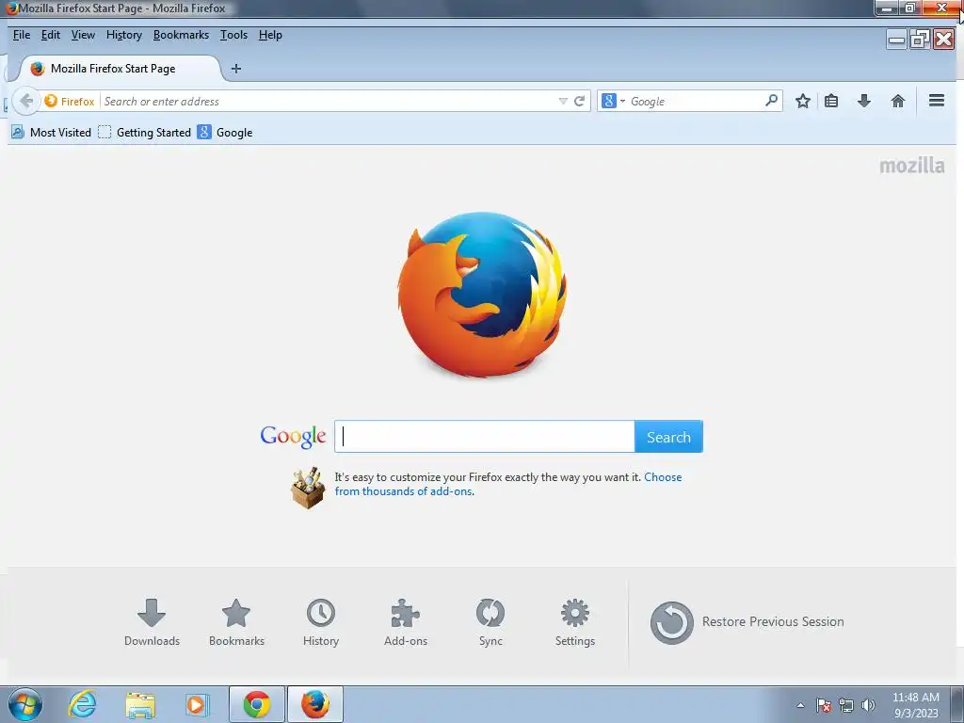The width and height of the screenshot is (964, 723).
Task: Open the Bookmarks menu
Action: pos(181,35)
